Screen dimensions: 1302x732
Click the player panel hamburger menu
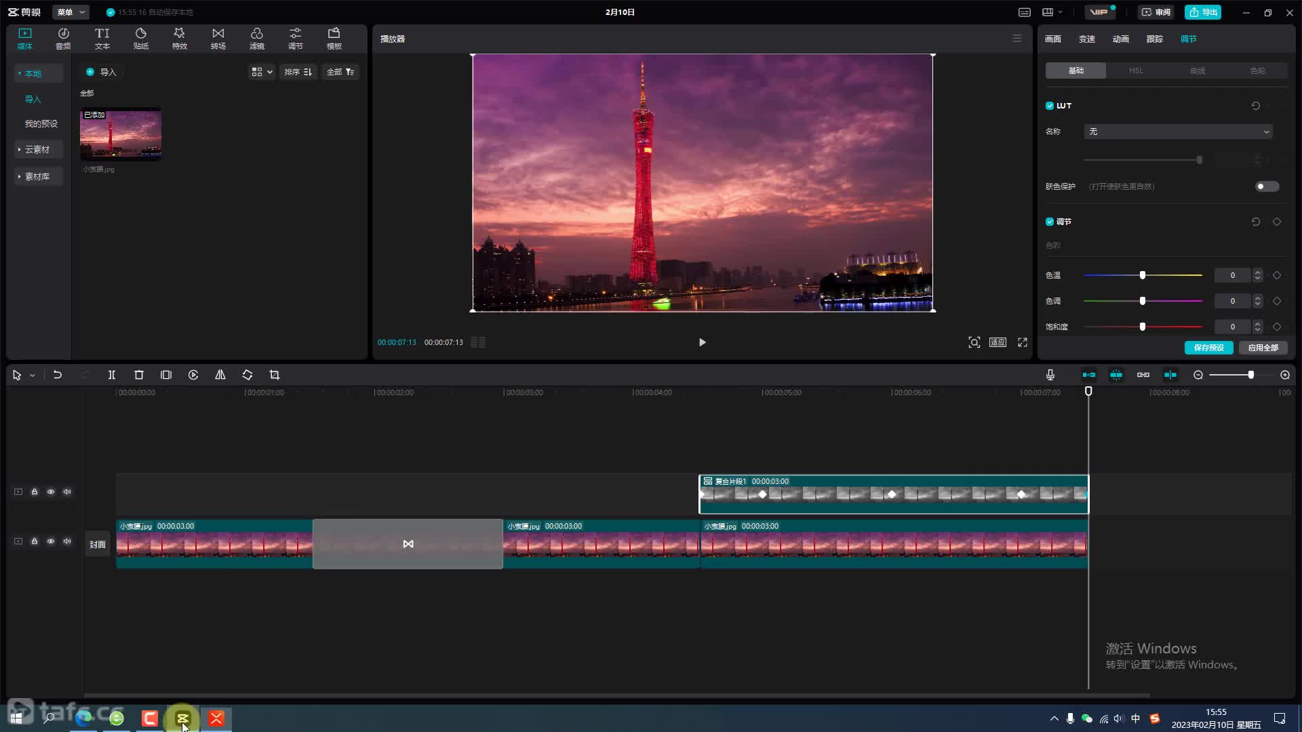1017,39
